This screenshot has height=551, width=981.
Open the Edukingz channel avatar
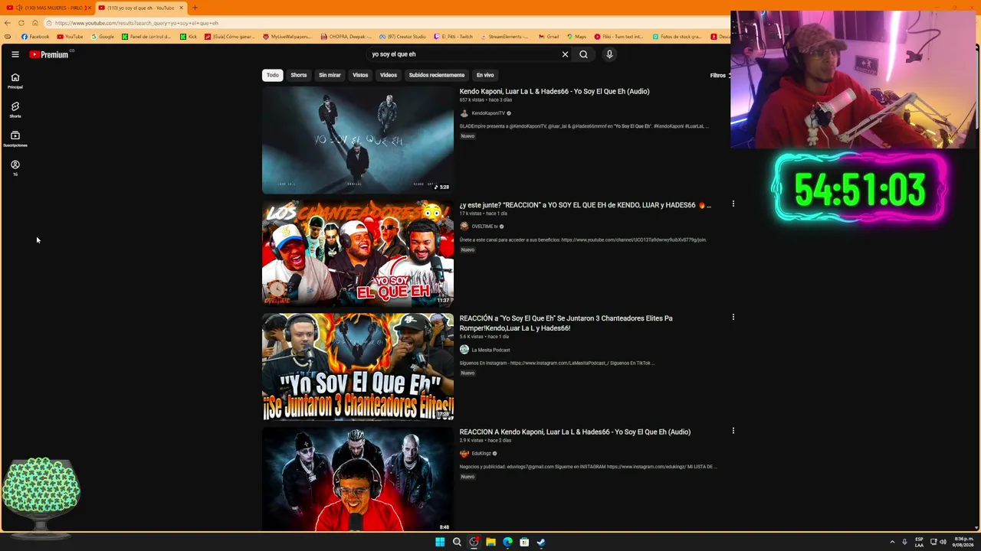coord(464,453)
